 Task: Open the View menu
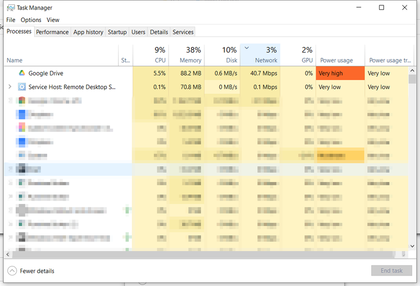click(53, 20)
